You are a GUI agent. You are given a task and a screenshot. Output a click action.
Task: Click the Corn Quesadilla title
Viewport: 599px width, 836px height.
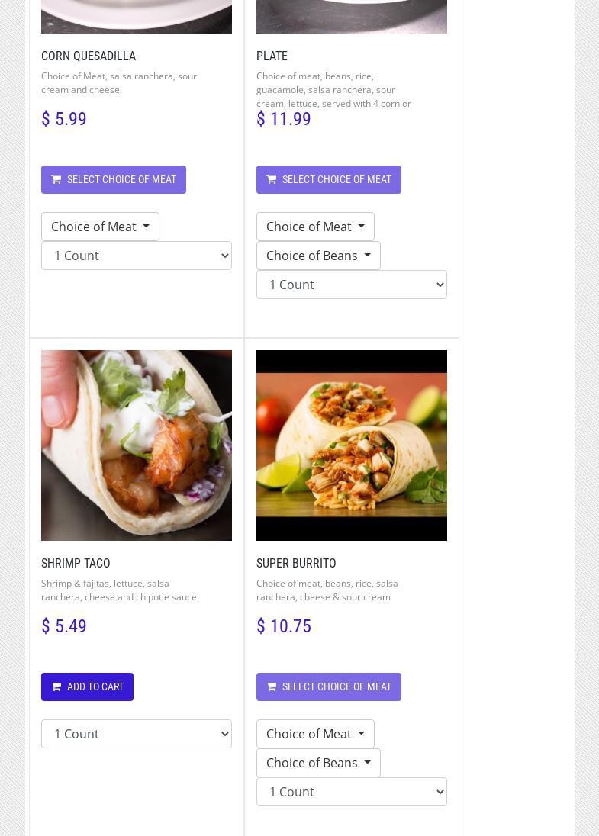pos(89,56)
